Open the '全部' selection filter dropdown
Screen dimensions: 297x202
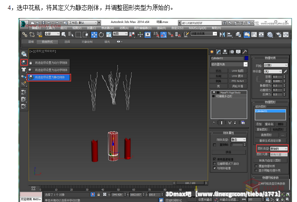(x=52, y=34)
